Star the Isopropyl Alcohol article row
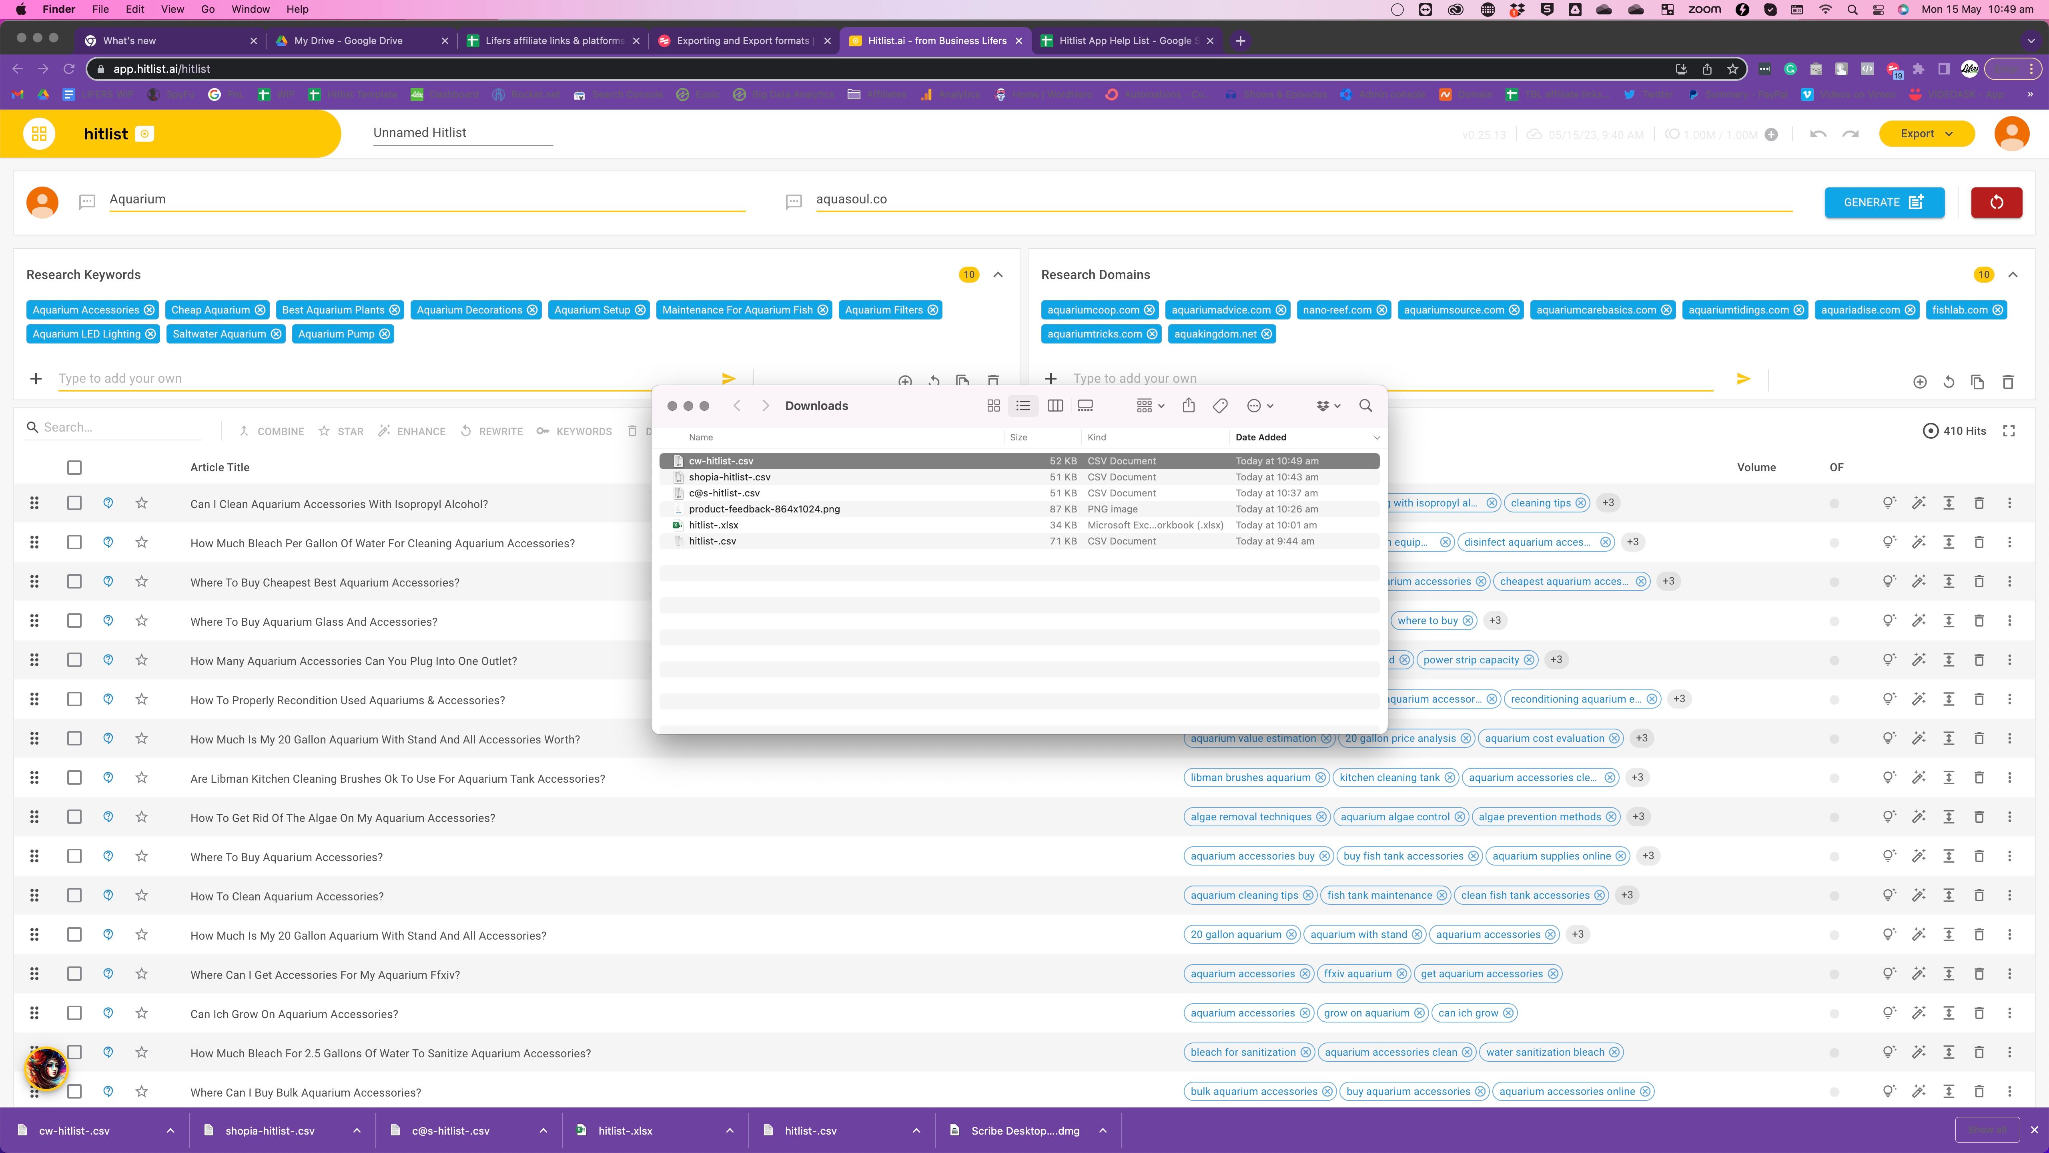 tap(142, 503)
